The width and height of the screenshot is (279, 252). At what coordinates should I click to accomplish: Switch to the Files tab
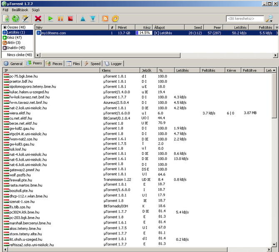click(x=73, y=63)
